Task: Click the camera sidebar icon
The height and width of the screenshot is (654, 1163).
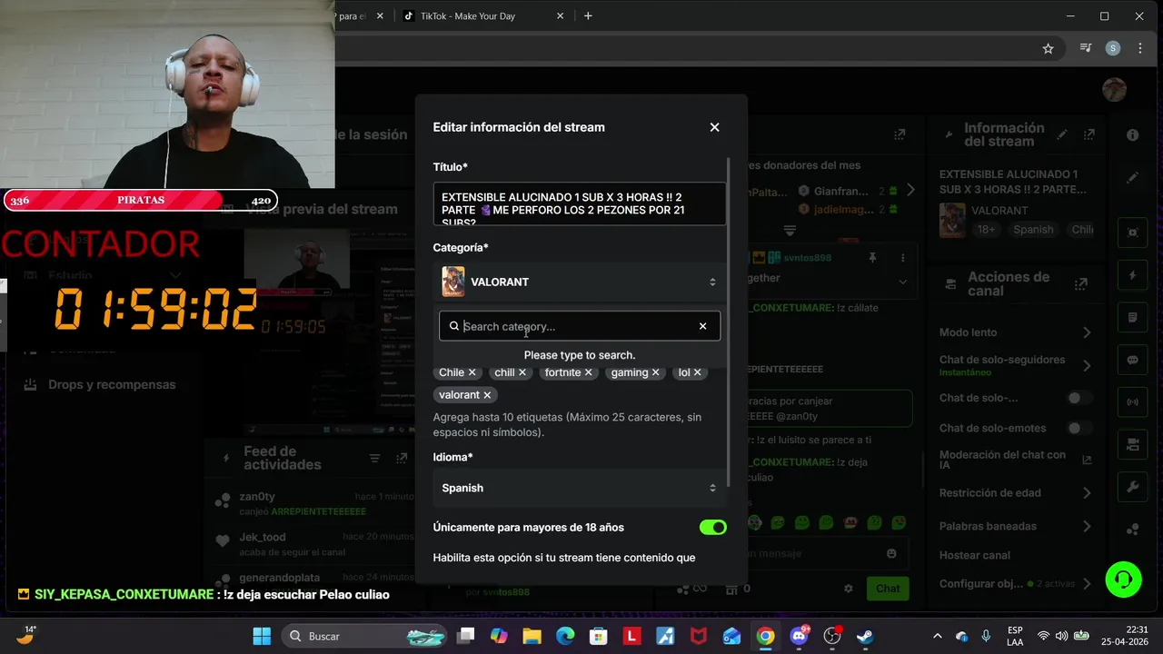Action: tap(1133, 444)
